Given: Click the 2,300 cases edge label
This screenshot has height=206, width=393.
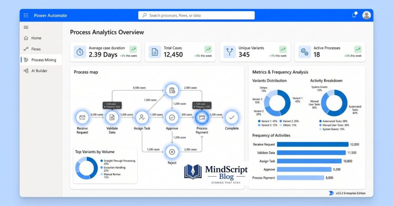Looking at the screenshot, I should tap(190, 88).
